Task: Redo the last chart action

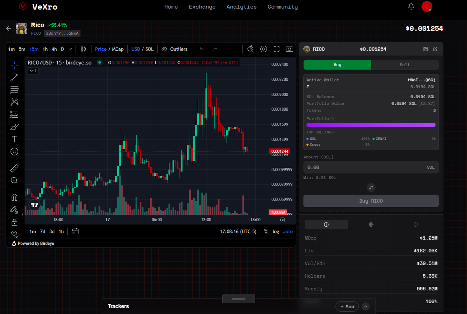Action: [215, 49]
